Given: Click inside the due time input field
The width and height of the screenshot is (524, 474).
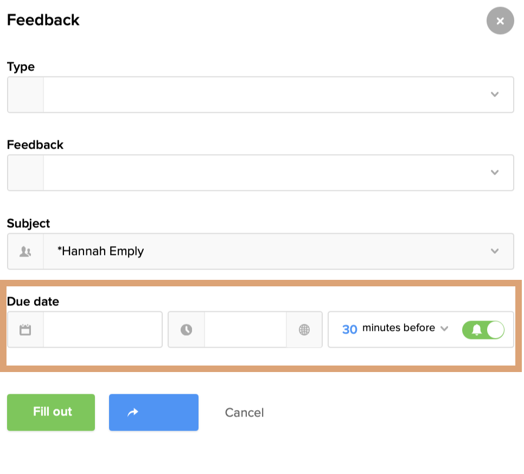Looking at the screenshot, I should click(244, 329).
